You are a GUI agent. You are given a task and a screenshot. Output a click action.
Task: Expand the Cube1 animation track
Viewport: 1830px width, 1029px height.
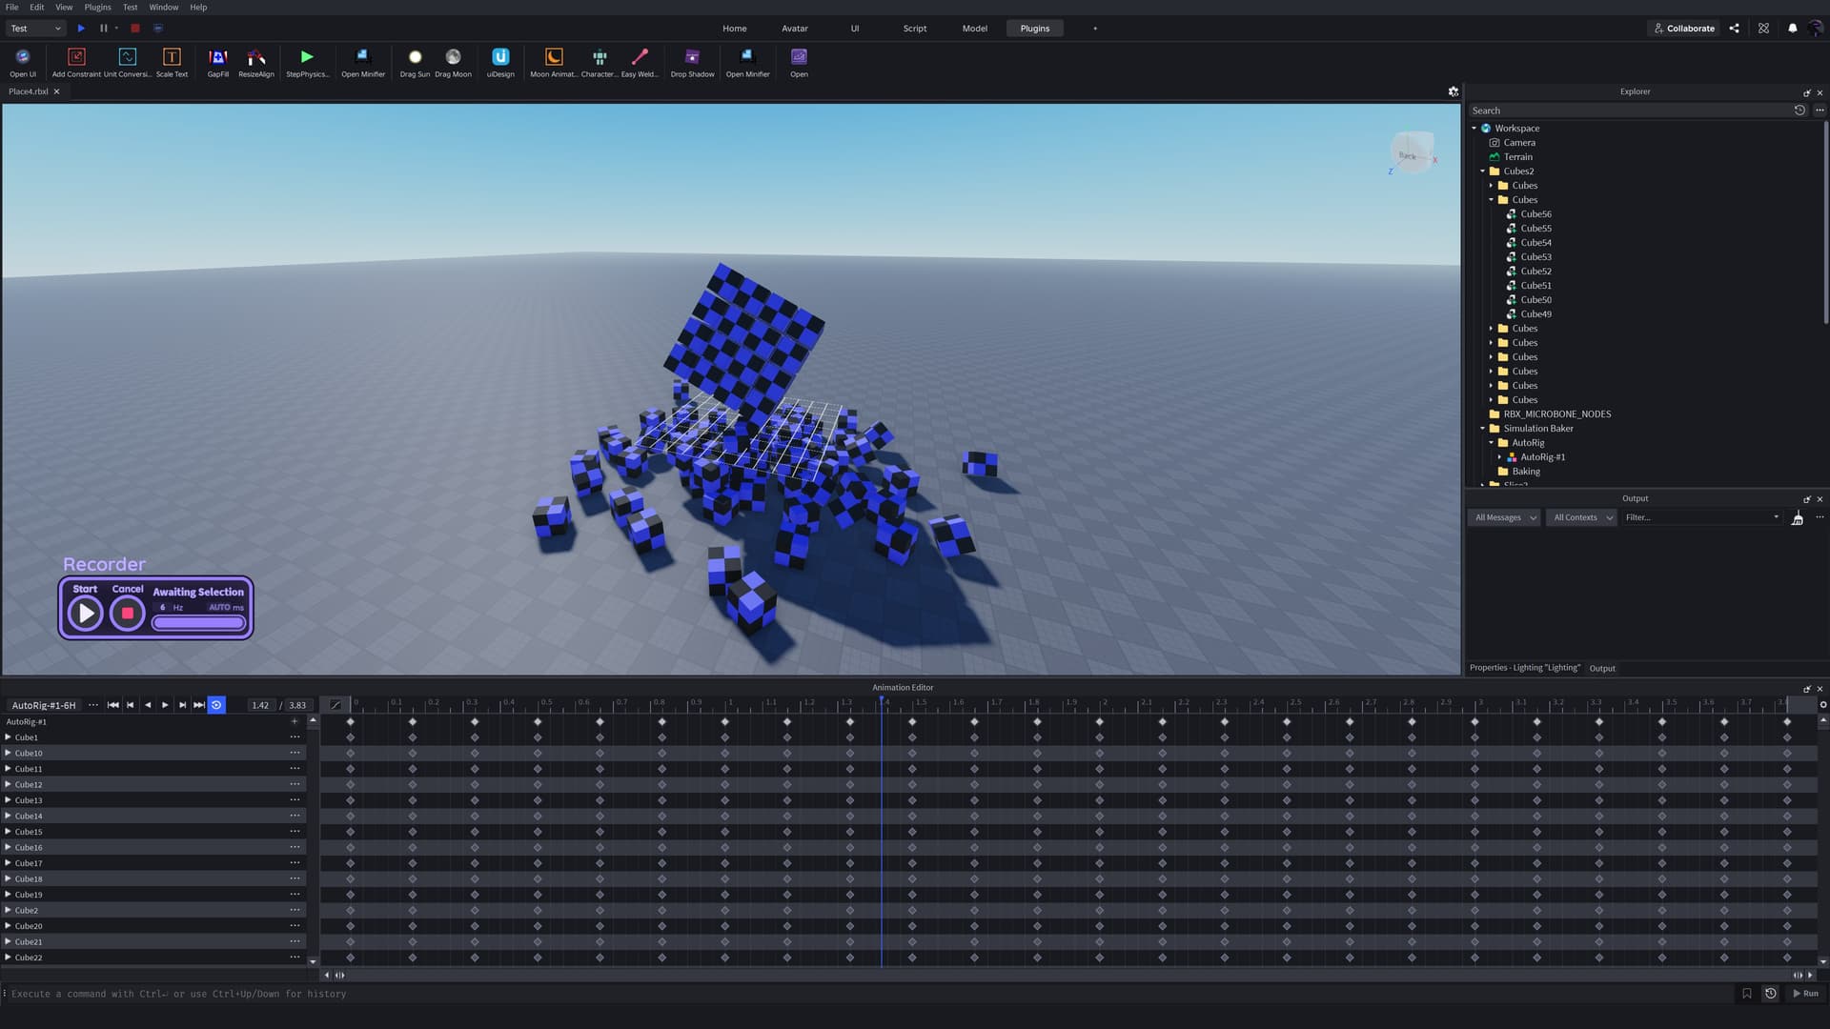click(x=9, y=737)
